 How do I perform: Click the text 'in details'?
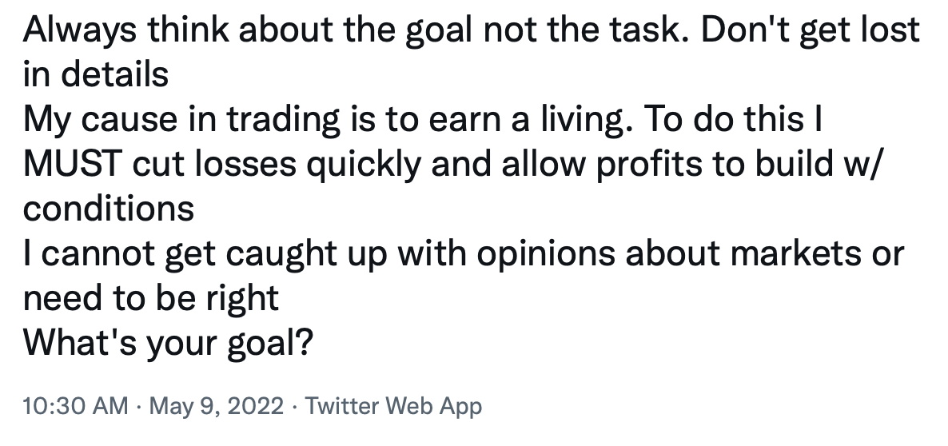[x=96, y=75]
